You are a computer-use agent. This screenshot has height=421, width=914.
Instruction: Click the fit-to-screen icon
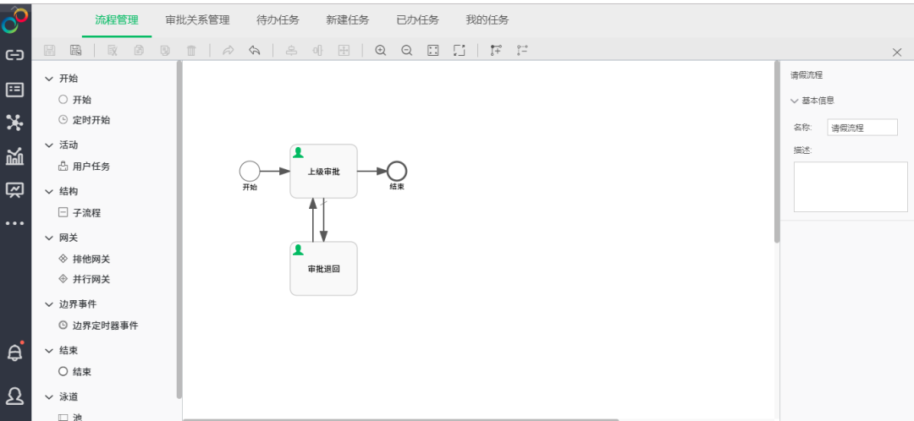click(x=460, y=51)
